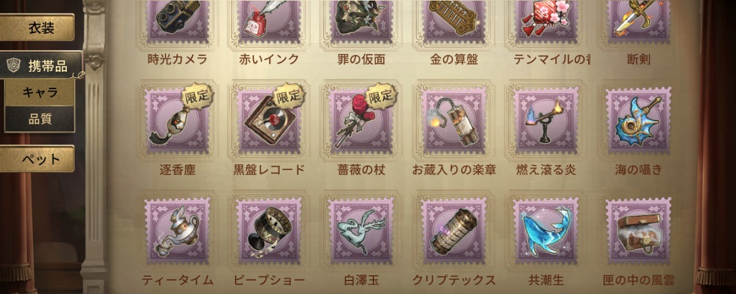
Task: Switch to the ペット pet tab
Action: [x=37, y=159]
